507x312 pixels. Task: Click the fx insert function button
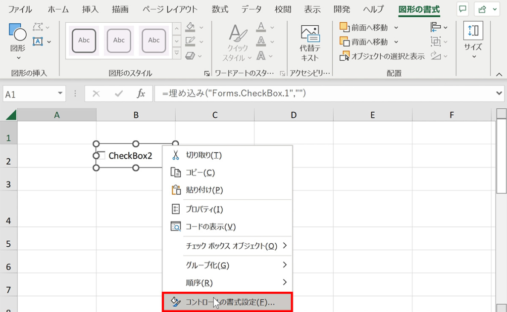click(x=141, y=93)
